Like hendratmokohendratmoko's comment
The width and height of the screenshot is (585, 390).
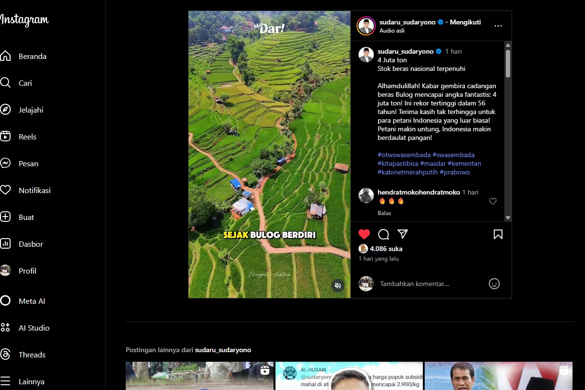pos(492,201)
